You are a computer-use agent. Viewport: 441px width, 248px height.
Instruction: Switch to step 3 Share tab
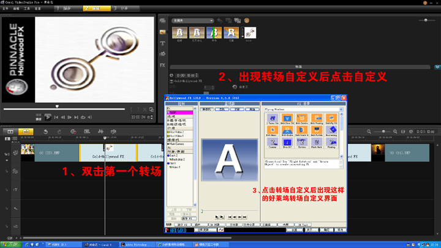coord(126,9)
